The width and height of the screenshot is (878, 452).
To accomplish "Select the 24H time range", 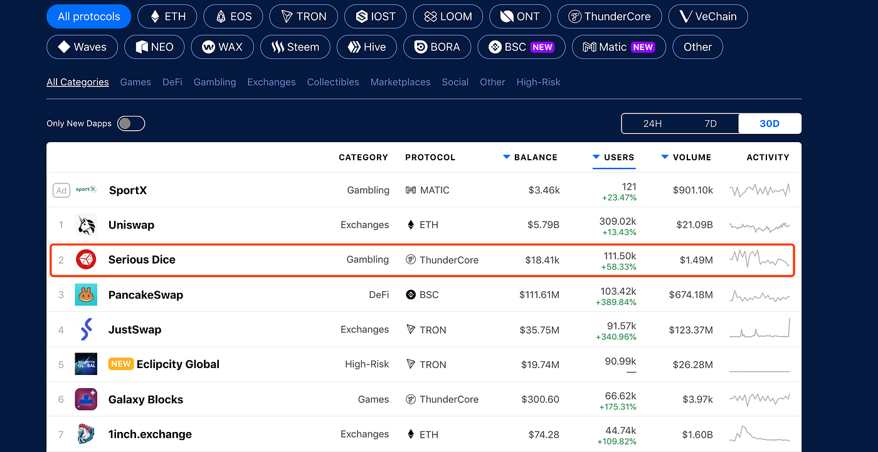I will 652,123.
